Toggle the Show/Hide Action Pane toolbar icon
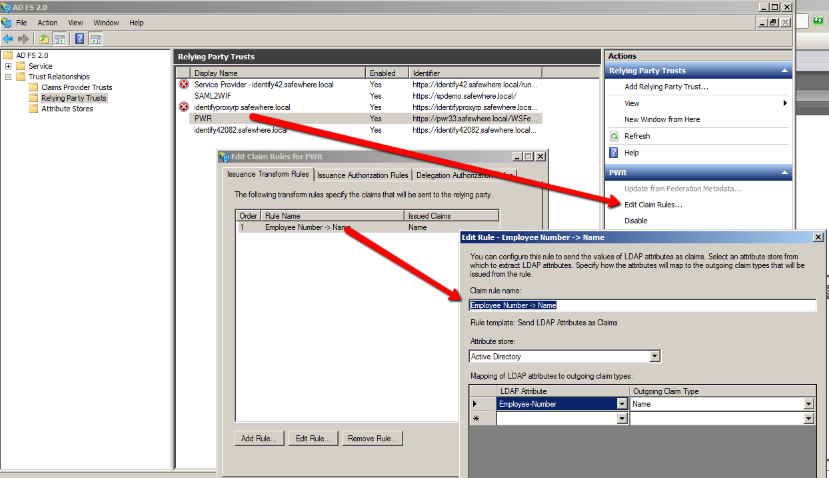The image size is (829, 478). pyautogui.click(x=95, y=39)
